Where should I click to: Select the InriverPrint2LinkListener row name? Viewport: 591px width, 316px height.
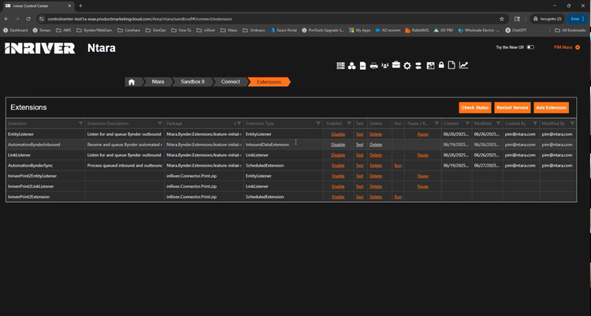(31, 186)
